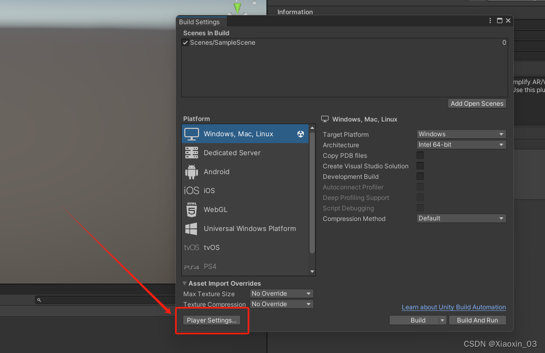Image resolution: width=545 pixels, height=353 pixels.
Task: Enable Development Build
Action: pos(420,176)
